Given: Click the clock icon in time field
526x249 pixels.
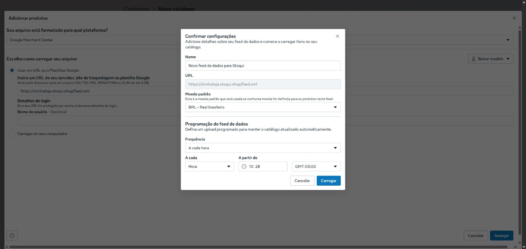Looking at the screenshot, I should (x=244, y=166).
